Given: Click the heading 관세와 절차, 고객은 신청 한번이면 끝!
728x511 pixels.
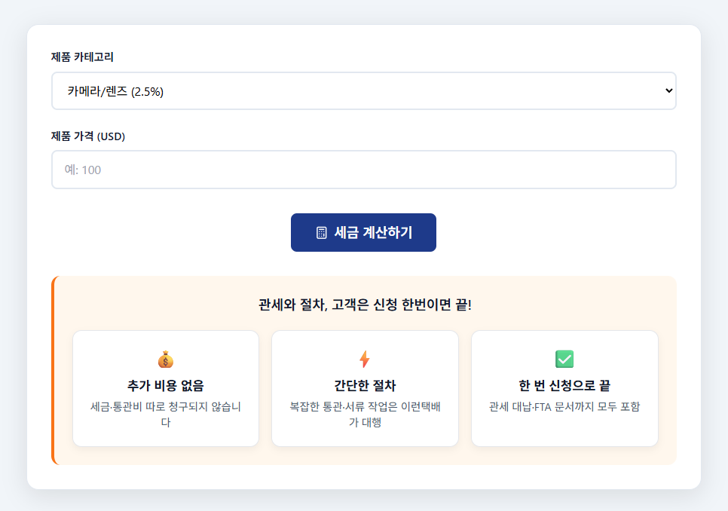Looking at the screenshot, I should pos(364,305).
